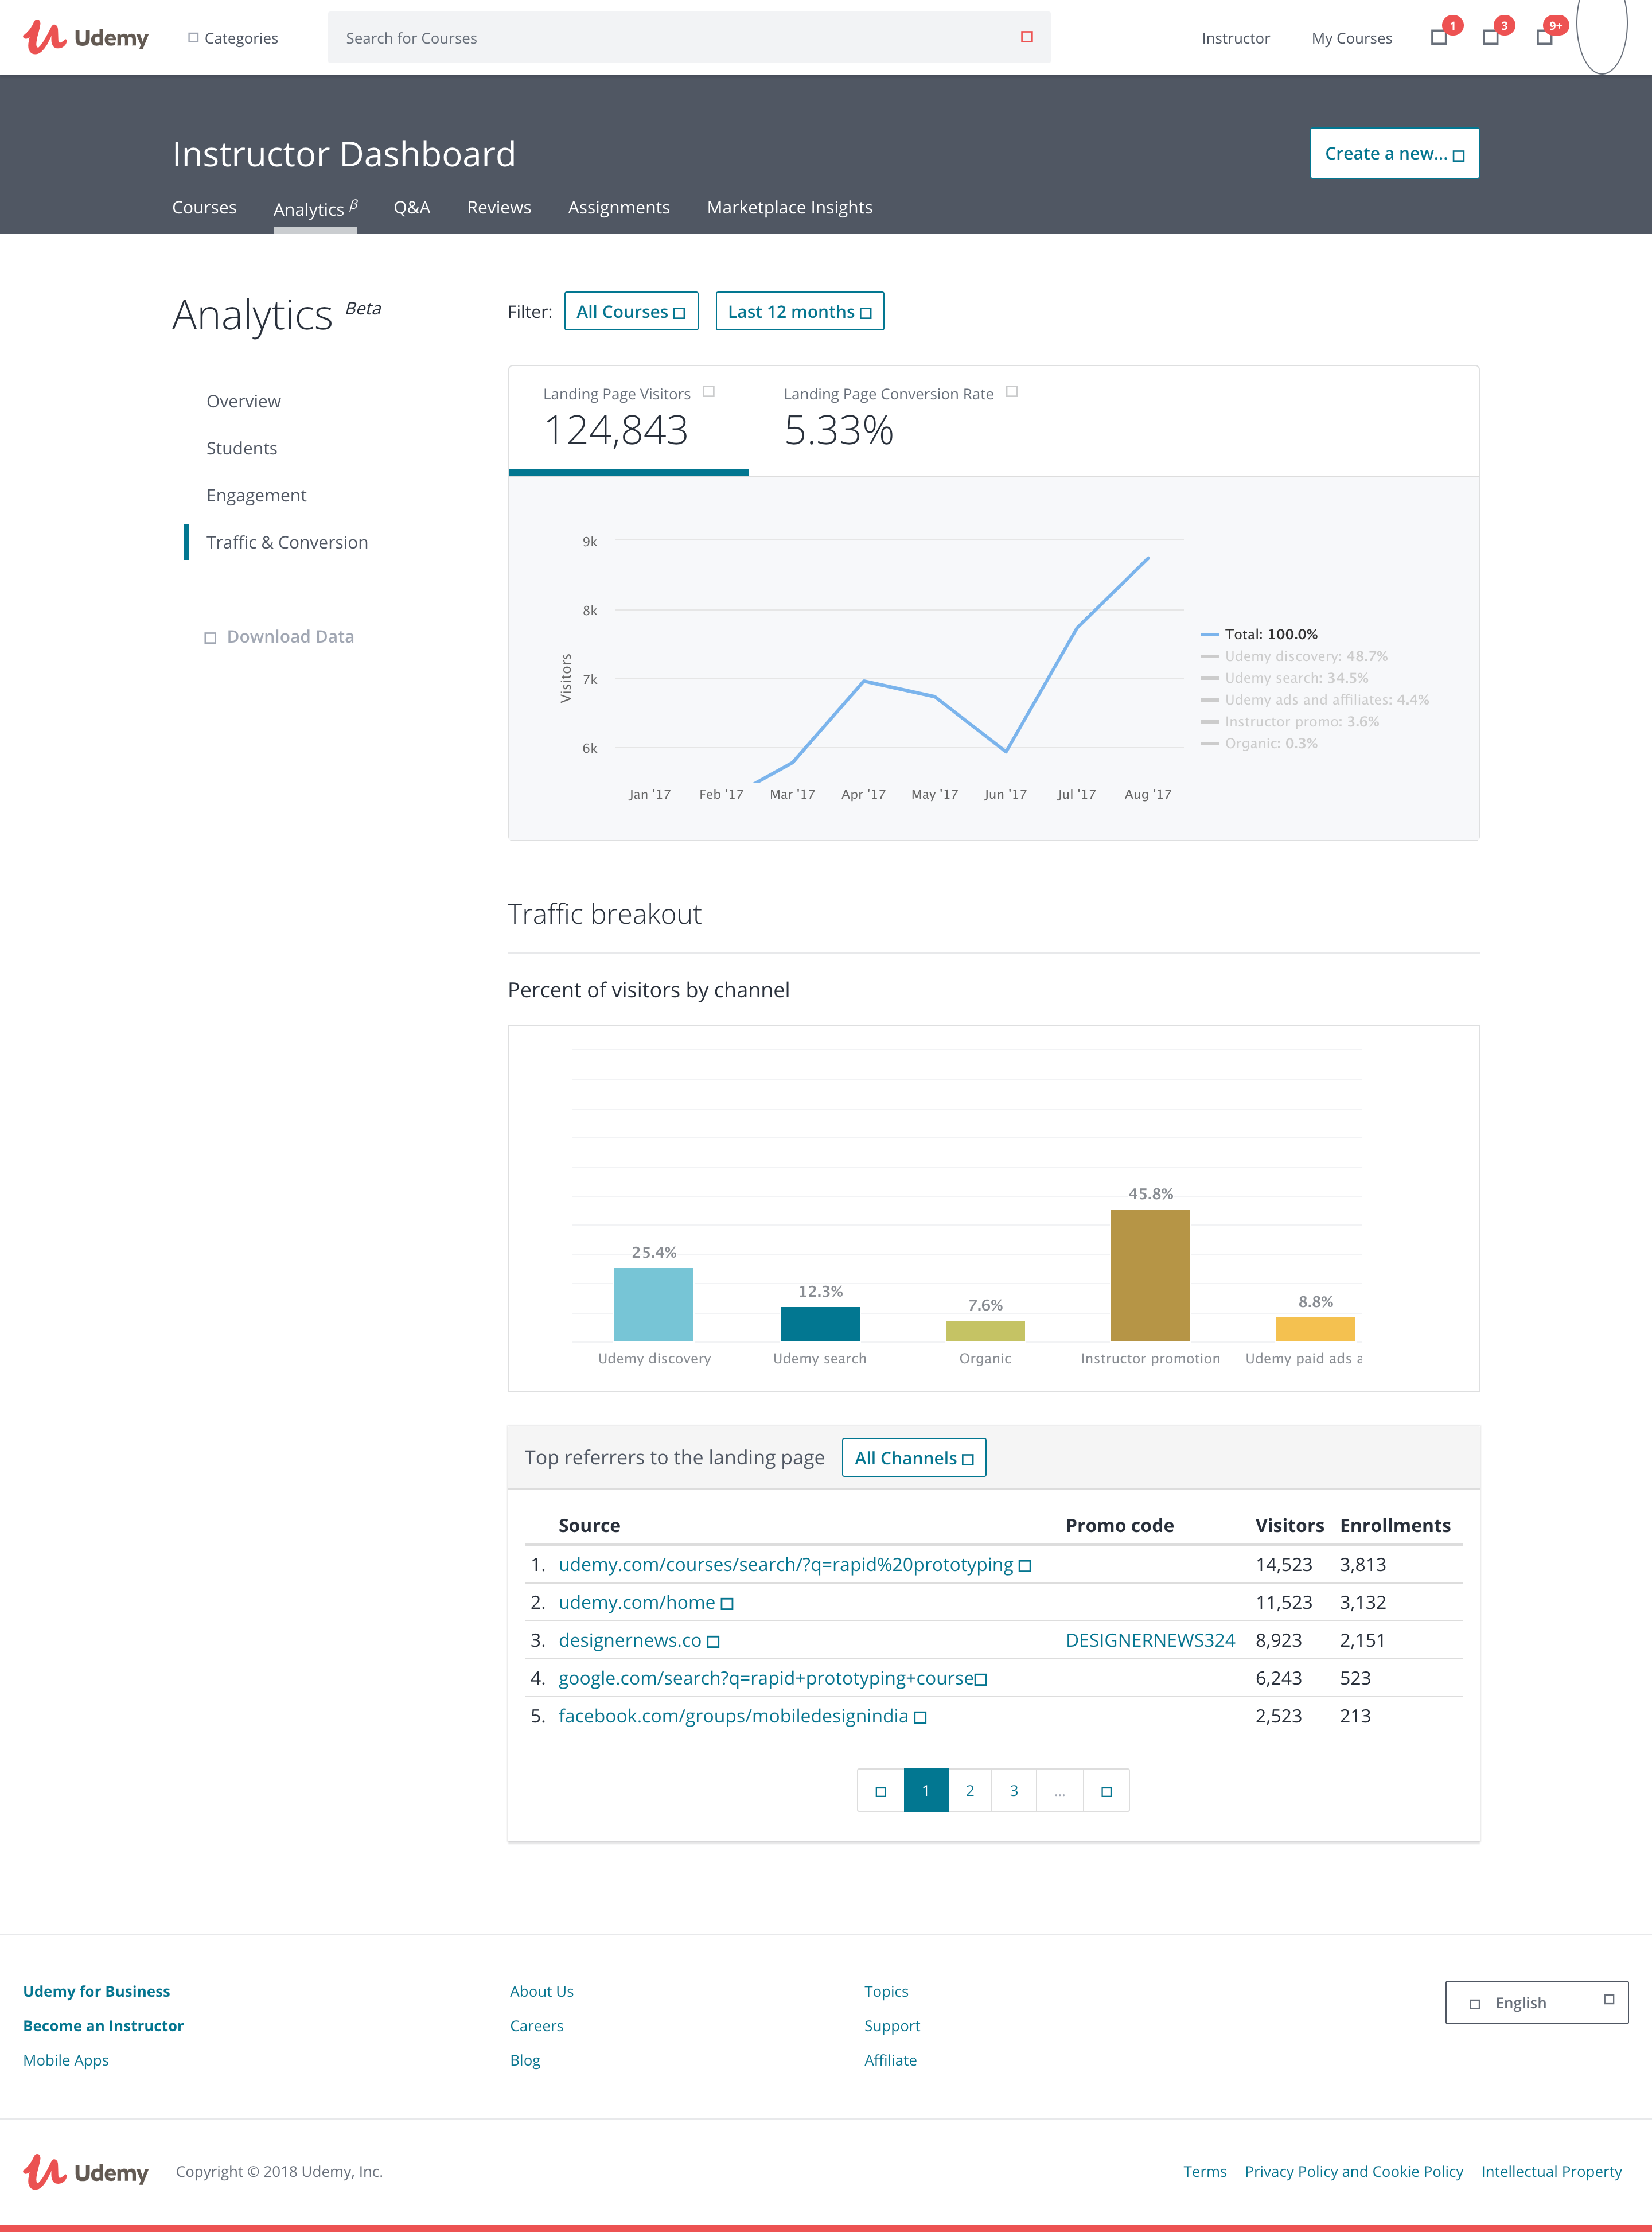Open the English language selector

1536,2002
